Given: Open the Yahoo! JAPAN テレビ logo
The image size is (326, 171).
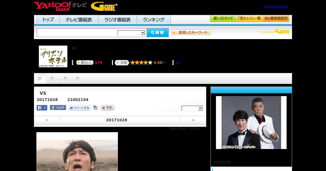Looking at the screenshot, I should click(60, 6).
